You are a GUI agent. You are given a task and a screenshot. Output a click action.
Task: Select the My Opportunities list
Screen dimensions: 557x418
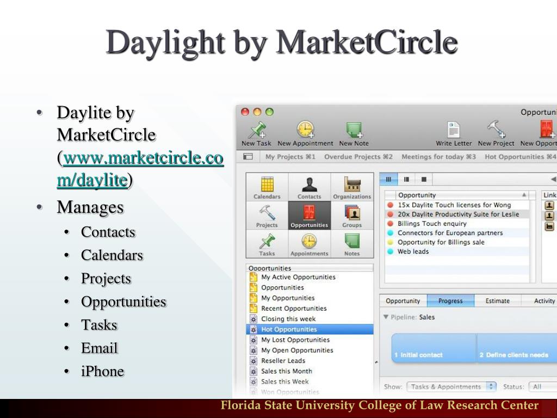coord(310,298)
